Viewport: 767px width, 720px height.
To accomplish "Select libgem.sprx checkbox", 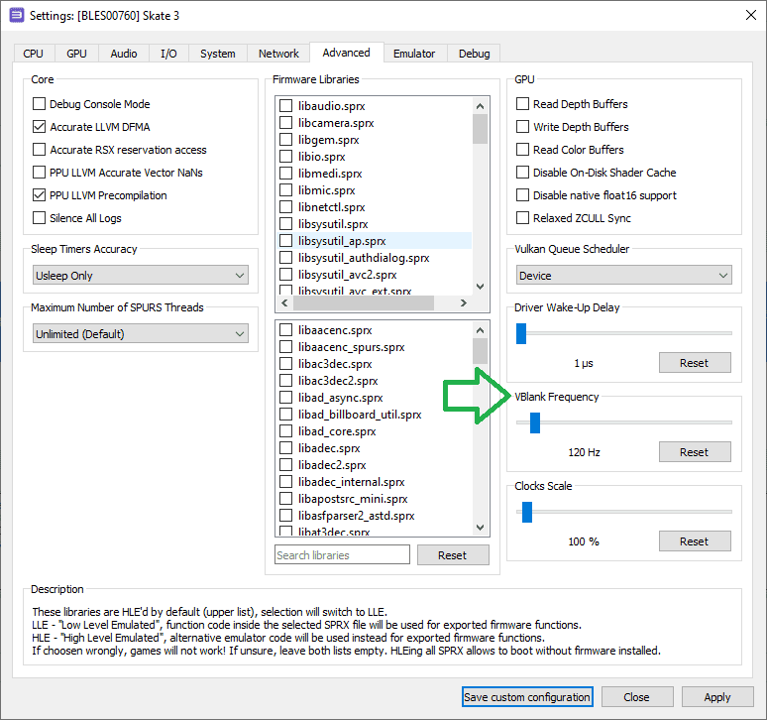I will click(x=285, y=140).
